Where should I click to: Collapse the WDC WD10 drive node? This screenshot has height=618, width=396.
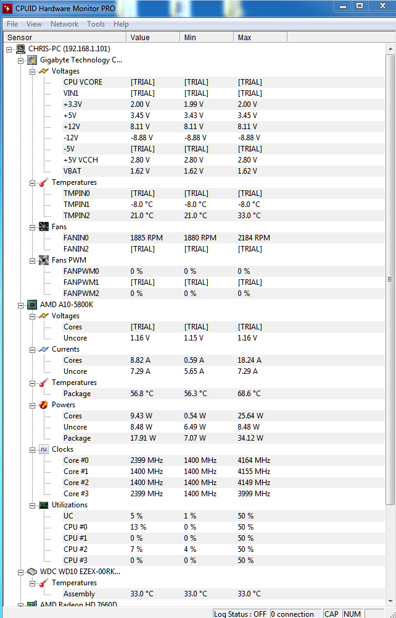point(20,572)
